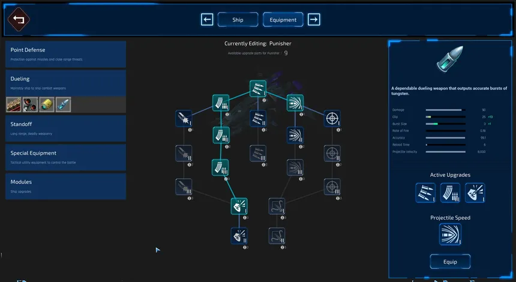
Task: Select the Clip magazine tier I node
Action: [221, 103]
